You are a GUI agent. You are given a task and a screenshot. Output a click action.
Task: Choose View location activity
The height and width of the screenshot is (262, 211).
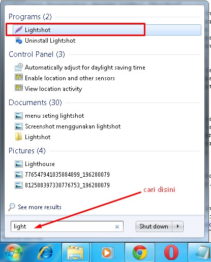(x=53, y=89)
